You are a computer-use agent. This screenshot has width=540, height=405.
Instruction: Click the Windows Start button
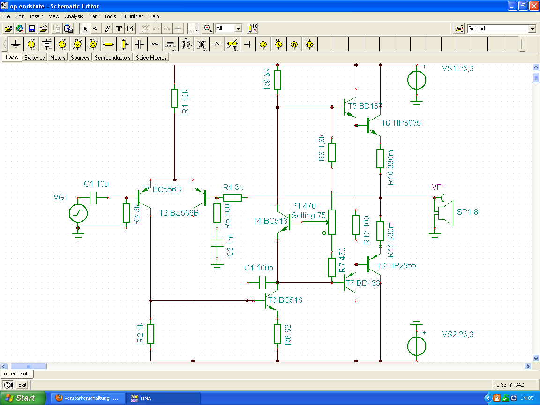(x=22, y=398)
